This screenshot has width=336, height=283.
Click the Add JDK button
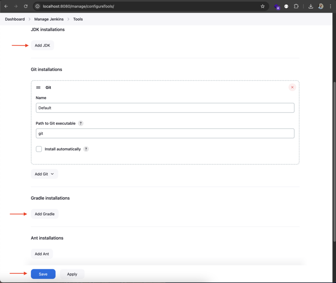42,45
